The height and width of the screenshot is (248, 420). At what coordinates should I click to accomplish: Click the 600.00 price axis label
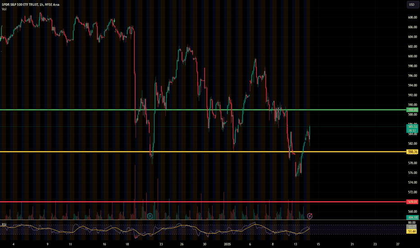tap(412, 56)
